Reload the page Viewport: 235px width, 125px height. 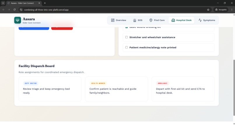(15, 10)
